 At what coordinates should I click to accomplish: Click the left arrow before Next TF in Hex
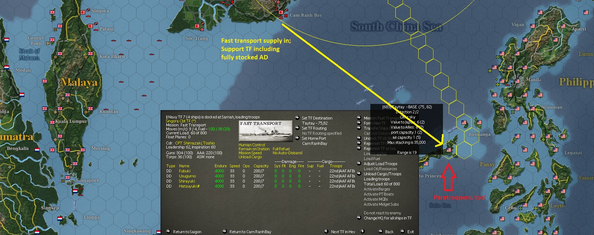326,231
